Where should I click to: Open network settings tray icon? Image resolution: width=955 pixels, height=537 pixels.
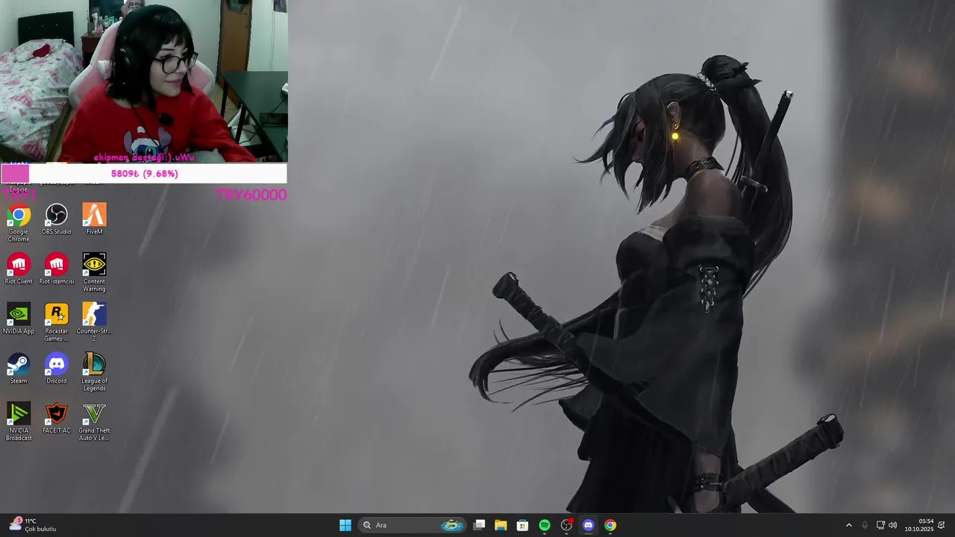pos(880,525)
